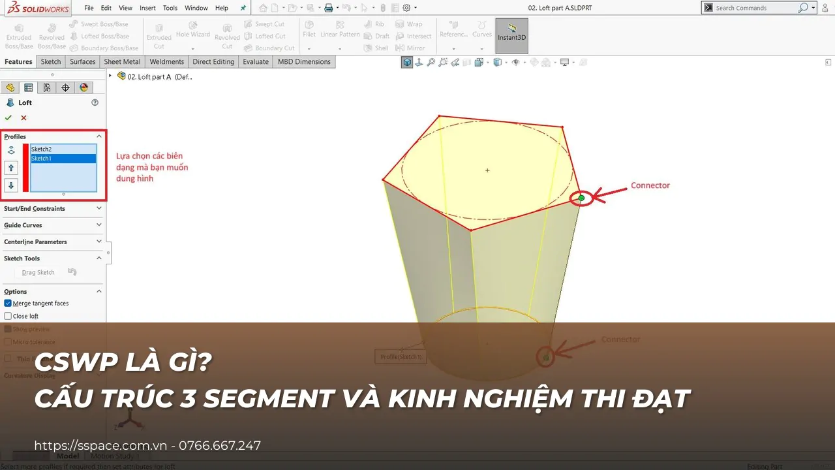Switch to the Sketch tab
Screen dimensions: 835x470
pos(50,61)
